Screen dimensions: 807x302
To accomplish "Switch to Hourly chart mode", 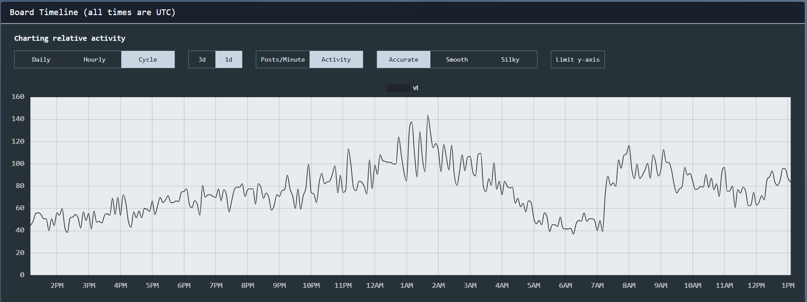I will [95, 59].
